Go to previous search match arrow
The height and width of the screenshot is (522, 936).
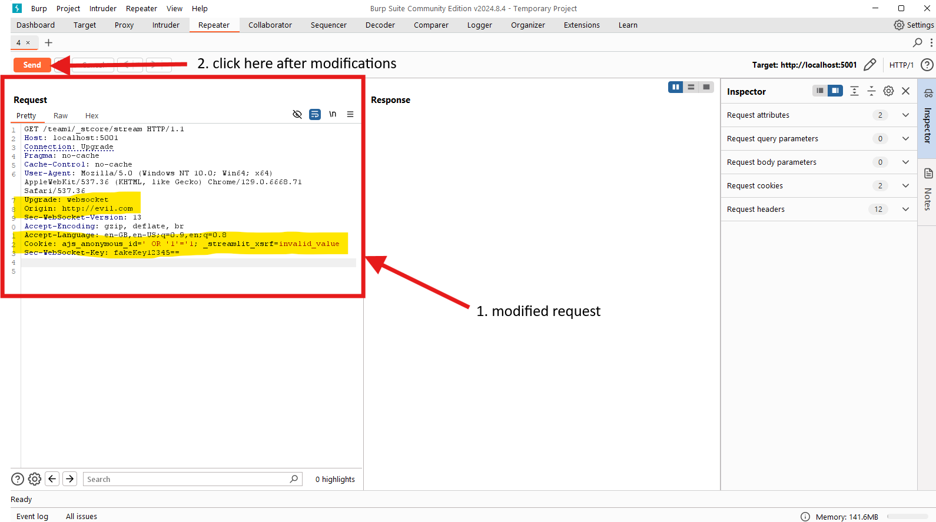52,479
